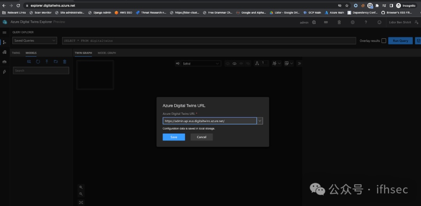Open help question mark icon
The image size is (421, 206).
[x=366, y=22]
